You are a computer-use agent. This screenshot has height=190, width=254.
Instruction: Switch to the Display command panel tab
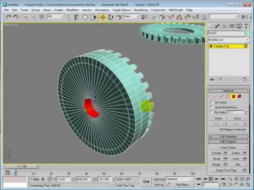tap(239, 26)
